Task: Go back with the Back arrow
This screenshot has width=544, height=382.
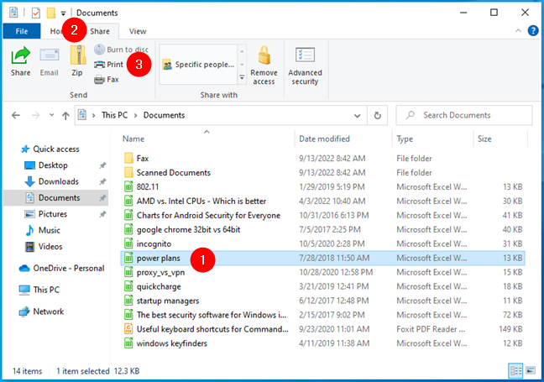Action: (16, 115)
